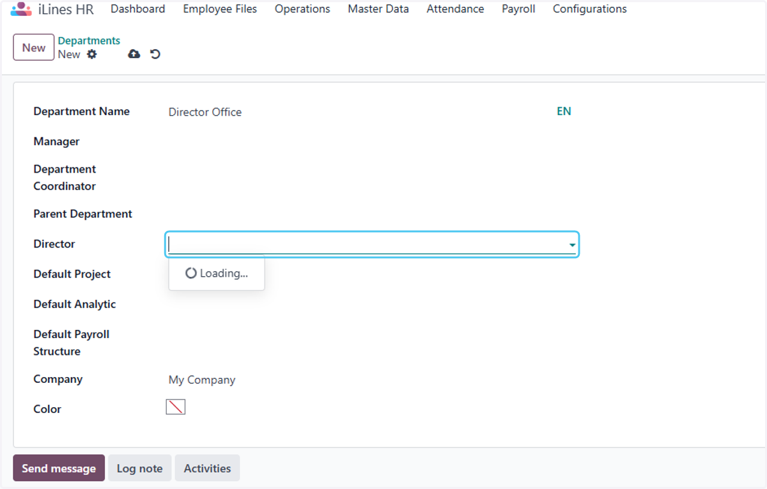Pick a color using the Color swatch

[176, 407]
